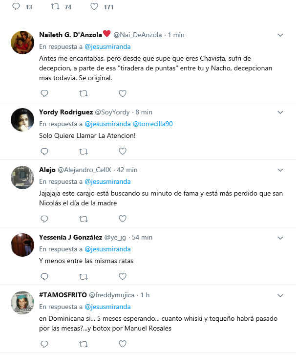
Task: Like Yordy Rodriguez's tweet
Action: 123,151
